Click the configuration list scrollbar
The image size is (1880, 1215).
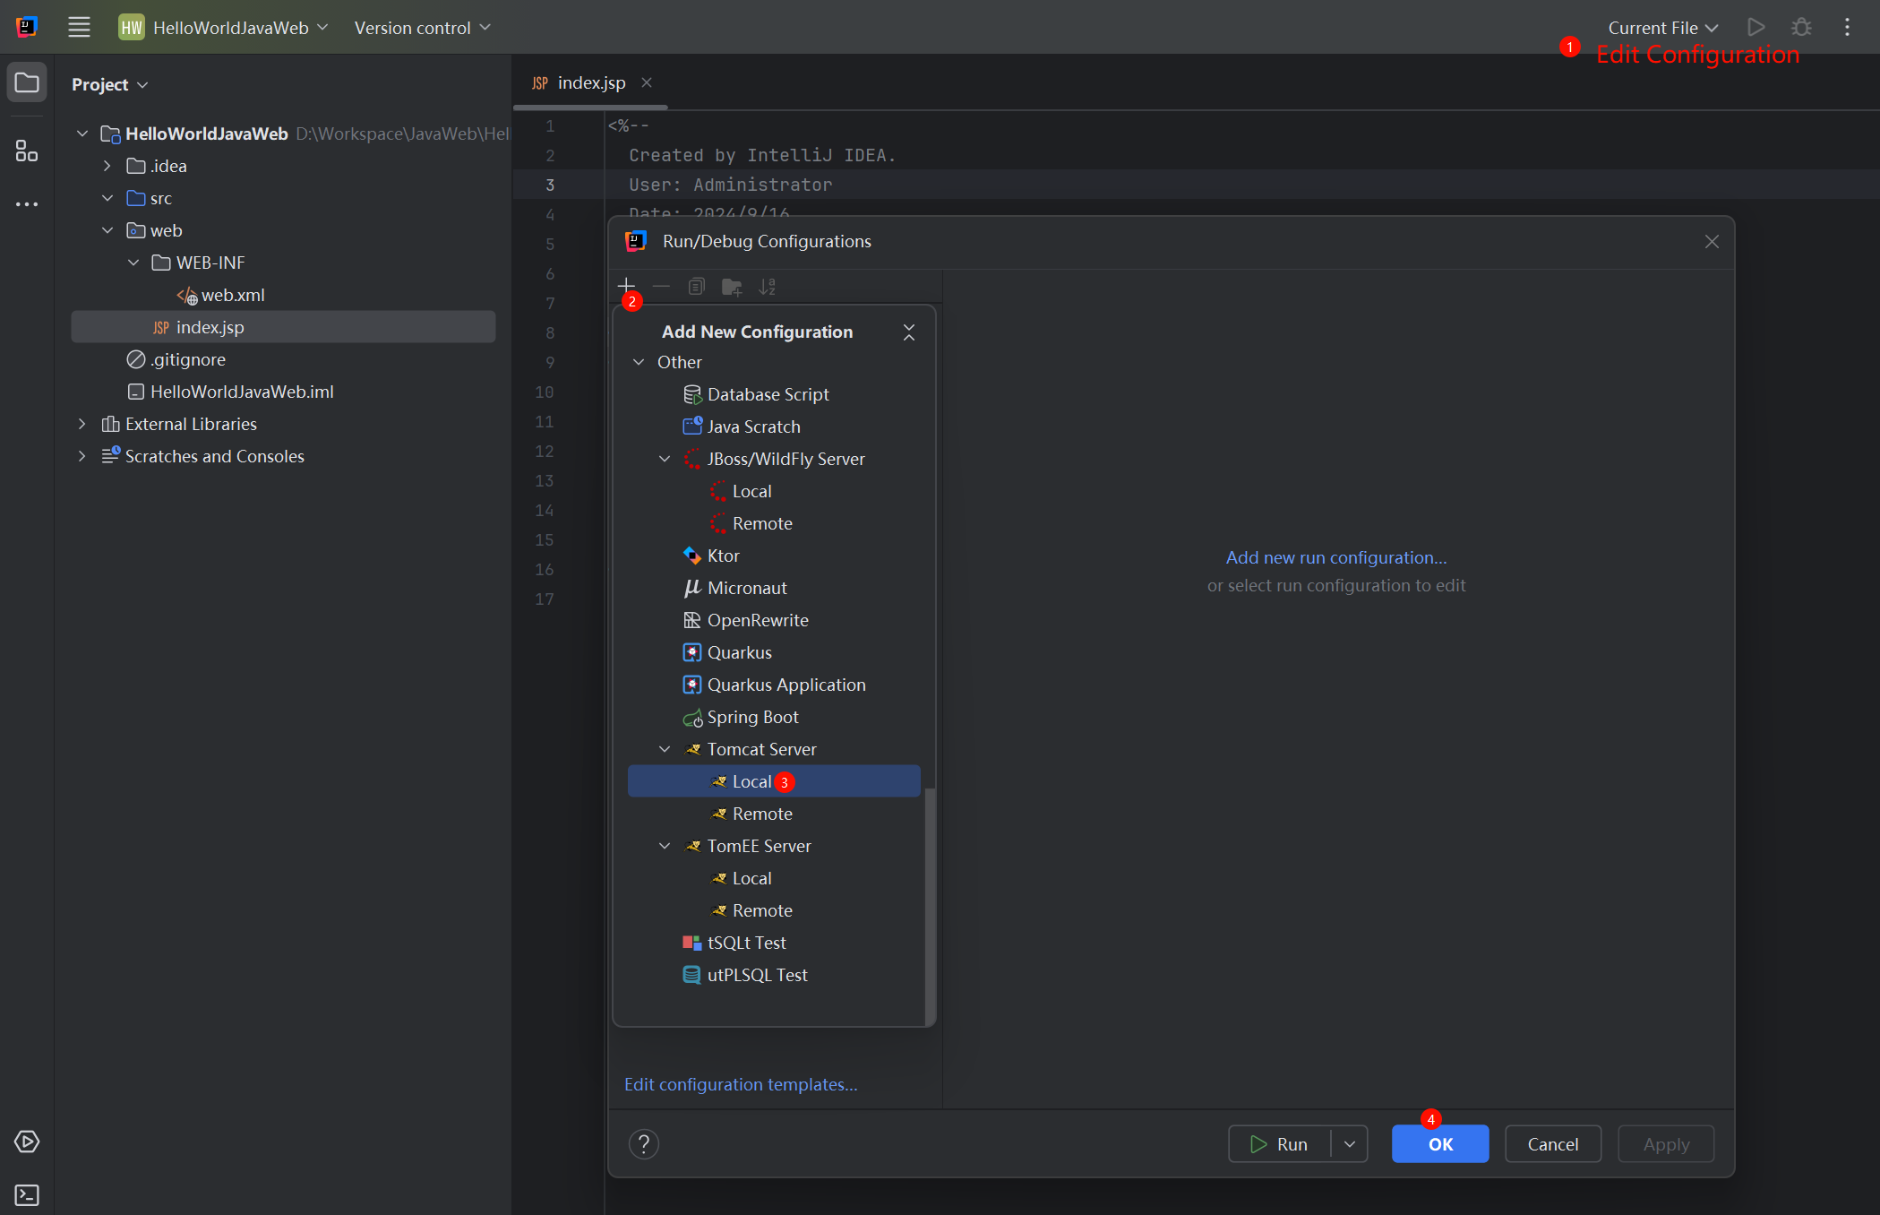930,905
